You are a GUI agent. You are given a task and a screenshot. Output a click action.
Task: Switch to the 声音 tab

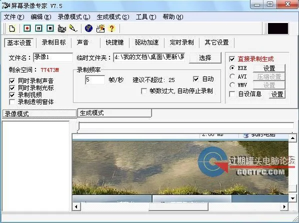pos(82,42)
